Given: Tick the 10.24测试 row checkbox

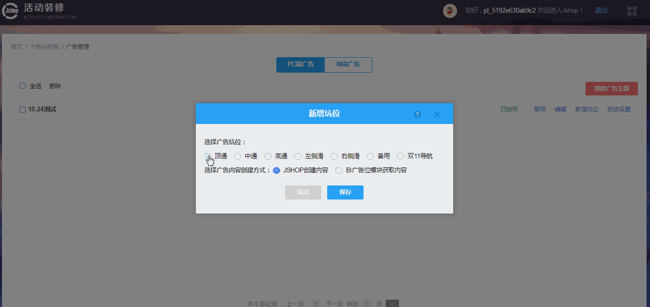Looking at the screenshot, I should (x=22, y=109).
